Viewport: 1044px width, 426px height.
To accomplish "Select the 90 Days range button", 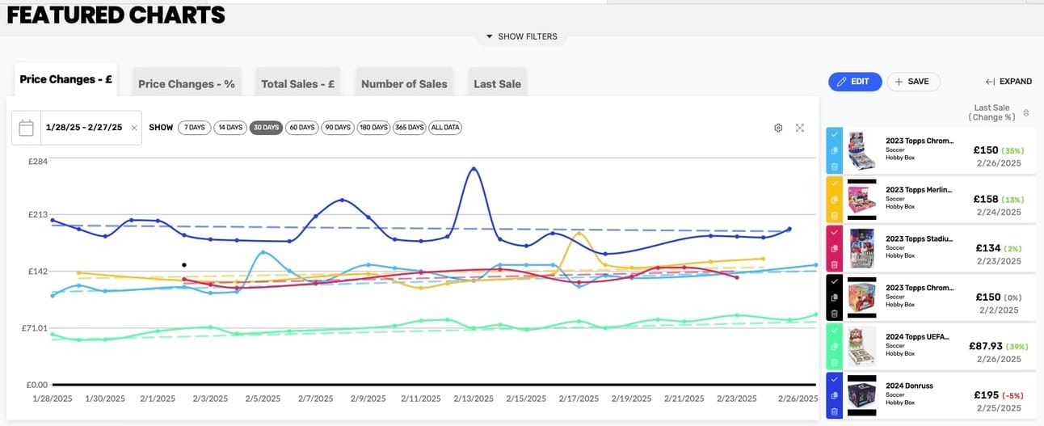I will 338,128.
